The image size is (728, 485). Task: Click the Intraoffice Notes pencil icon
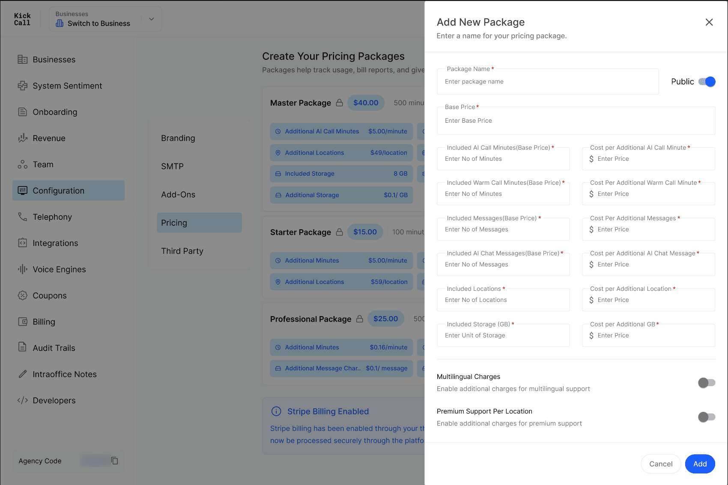pyautogui.click(x=22, y=374)
